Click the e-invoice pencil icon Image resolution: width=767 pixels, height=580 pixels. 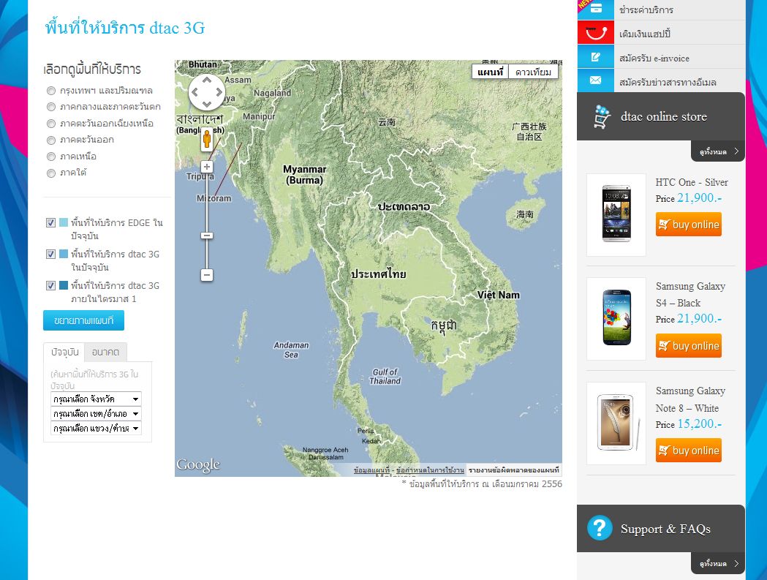coord(595,57)
